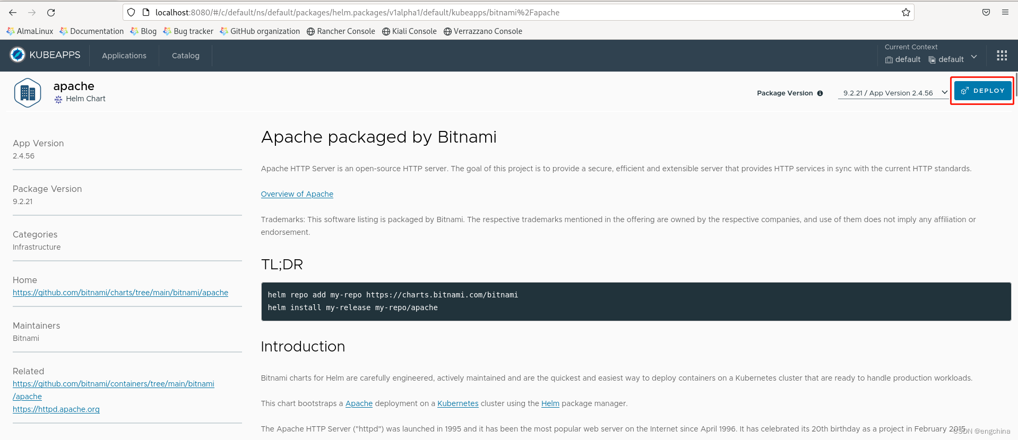Open the bitnami containers Related link
This screenshot has width=1018, height=440.
(x=114, y=390)
